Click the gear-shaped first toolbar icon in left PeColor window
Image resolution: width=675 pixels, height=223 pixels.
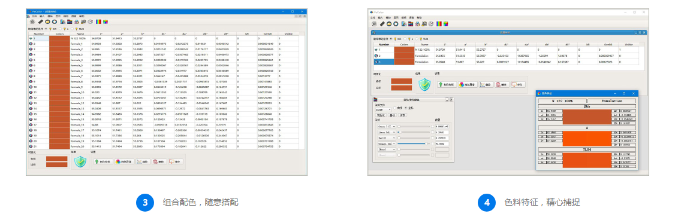pyautogui.click(x=32, y=22)
